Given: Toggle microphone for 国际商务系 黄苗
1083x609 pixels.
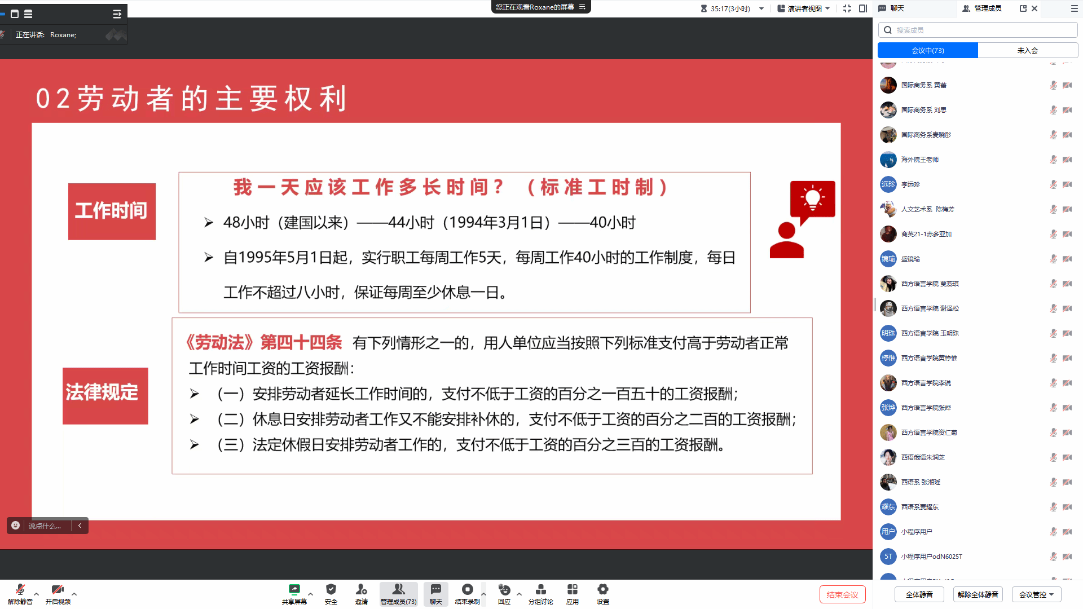Looking at the screenshot, I should [x=1053, y=85].
